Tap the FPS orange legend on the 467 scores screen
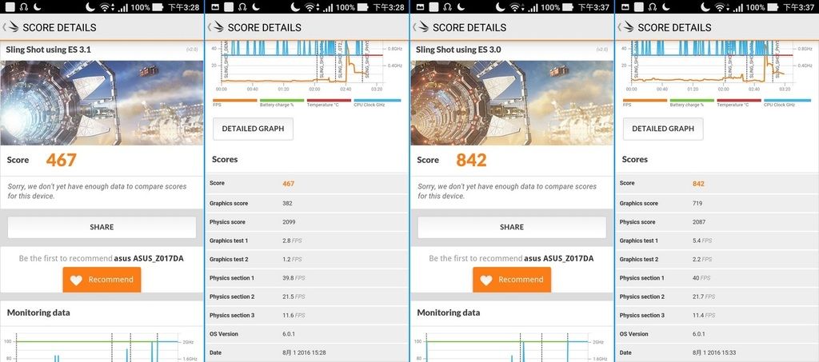Viewport: 819px width, 362px height. pyautogui.click(x=235, y=102)
